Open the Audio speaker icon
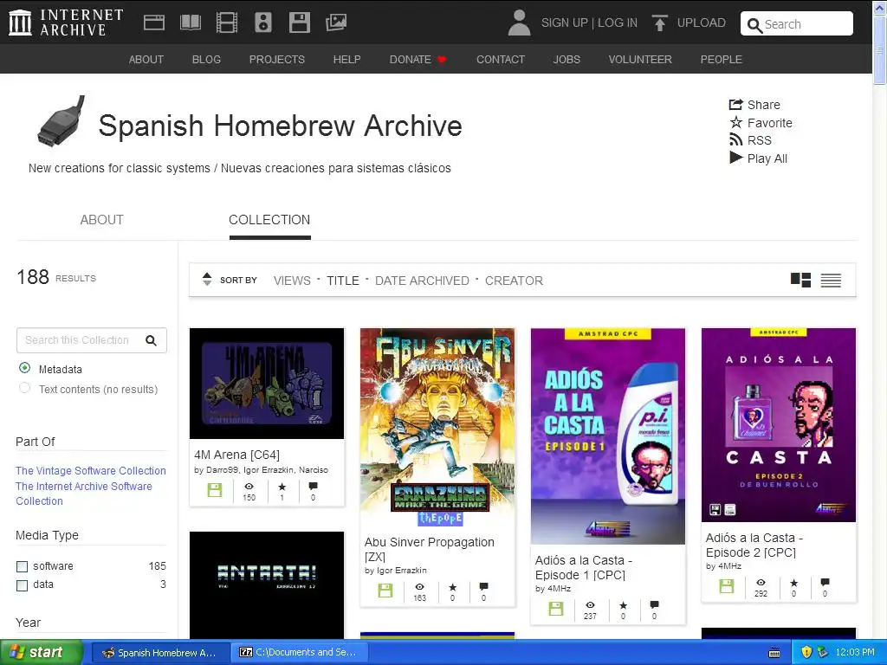 pos(263,23)
